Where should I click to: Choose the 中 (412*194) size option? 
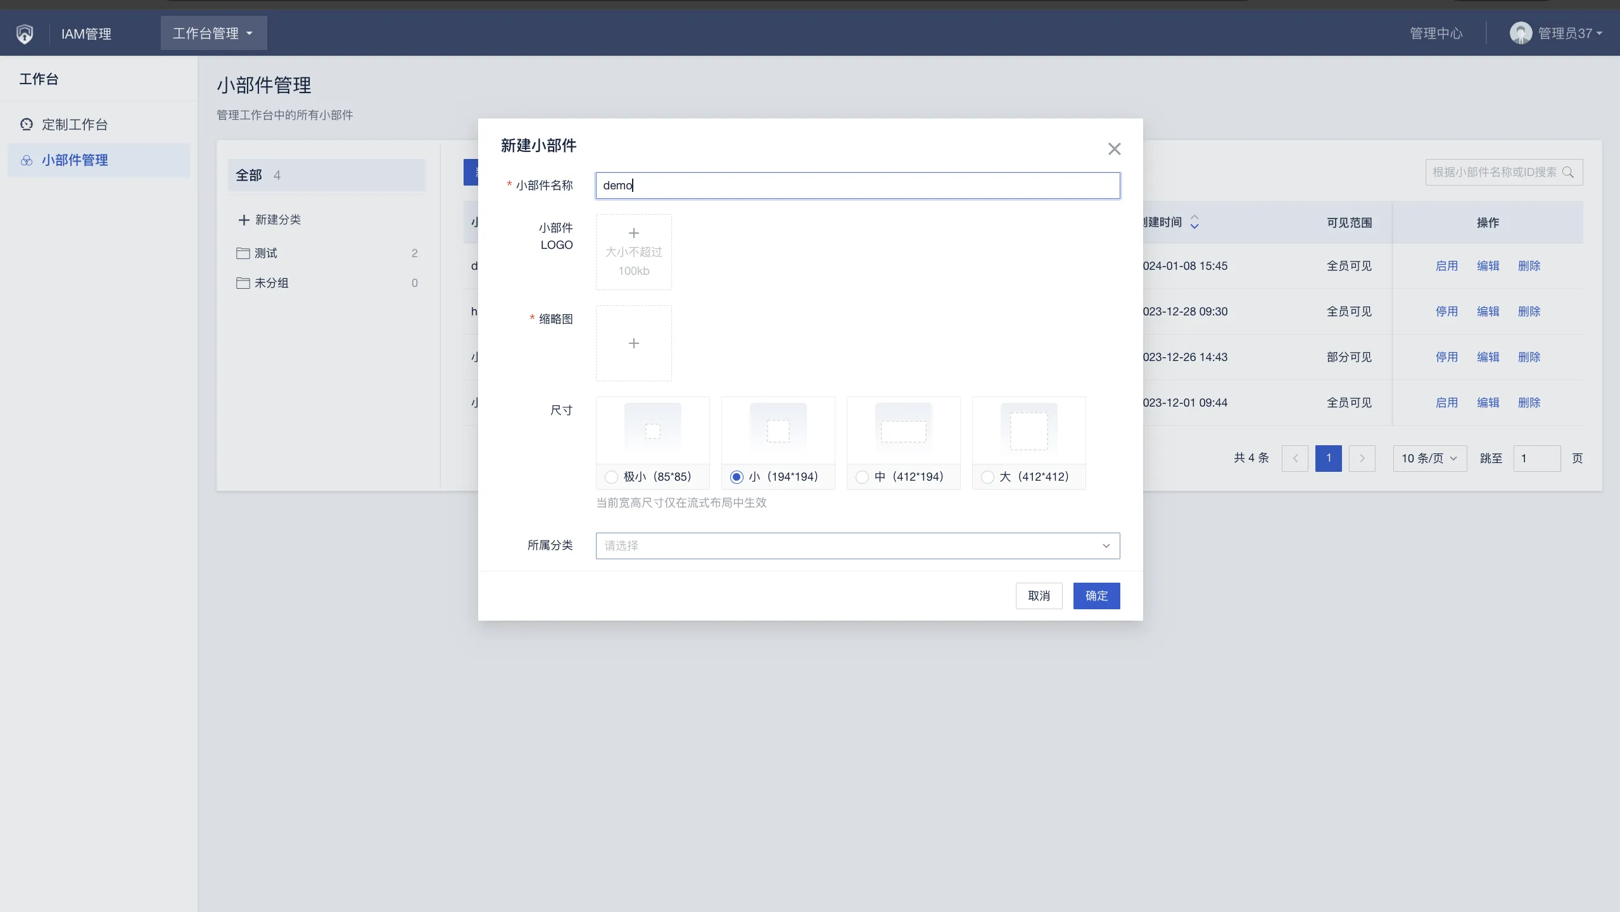coord(862,477)
